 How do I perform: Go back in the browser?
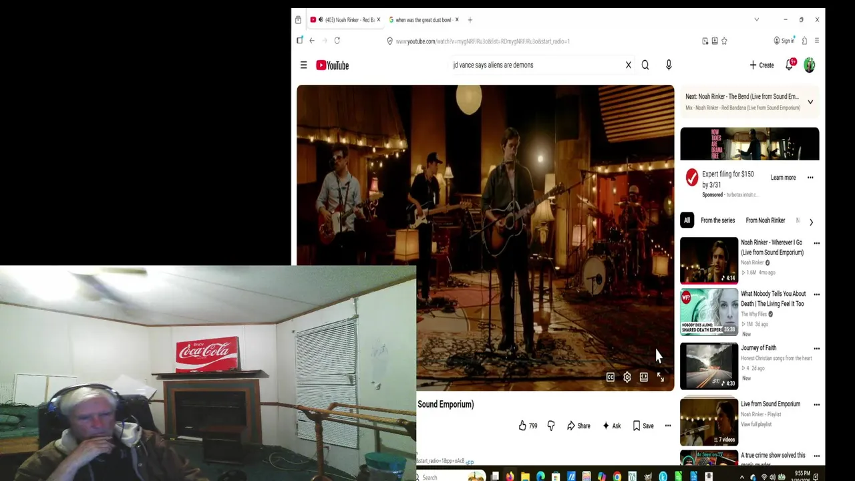pos(311,41)
